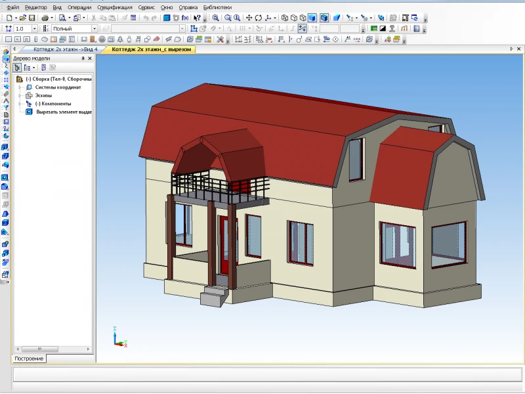Open the Полный display mode dropdown
Viewport: 525px width, 394px height.
[94, 29]
